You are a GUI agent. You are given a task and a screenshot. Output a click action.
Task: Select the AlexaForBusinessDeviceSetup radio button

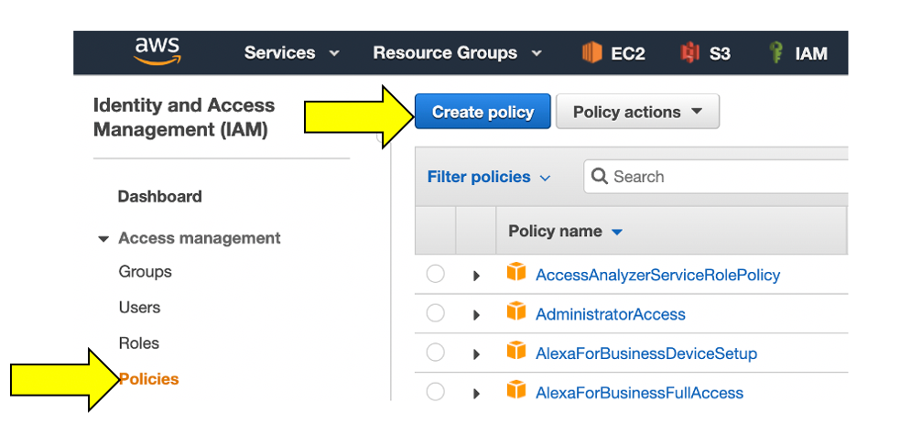pyautogui.click(x=436, y=353)
